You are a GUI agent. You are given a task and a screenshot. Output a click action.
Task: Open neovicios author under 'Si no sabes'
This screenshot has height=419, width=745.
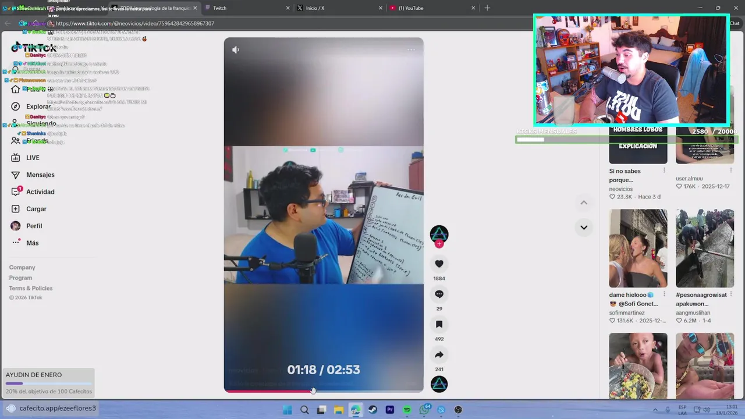[621, 189]
